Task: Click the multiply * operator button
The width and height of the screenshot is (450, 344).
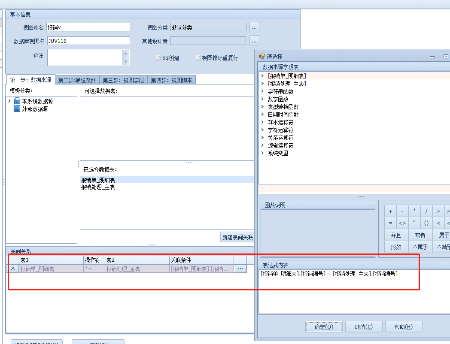Action: click(414, 211)
